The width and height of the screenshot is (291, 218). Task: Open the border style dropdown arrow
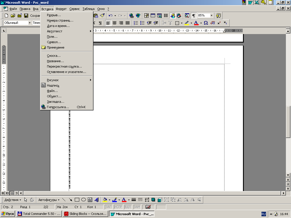[182, 23]
